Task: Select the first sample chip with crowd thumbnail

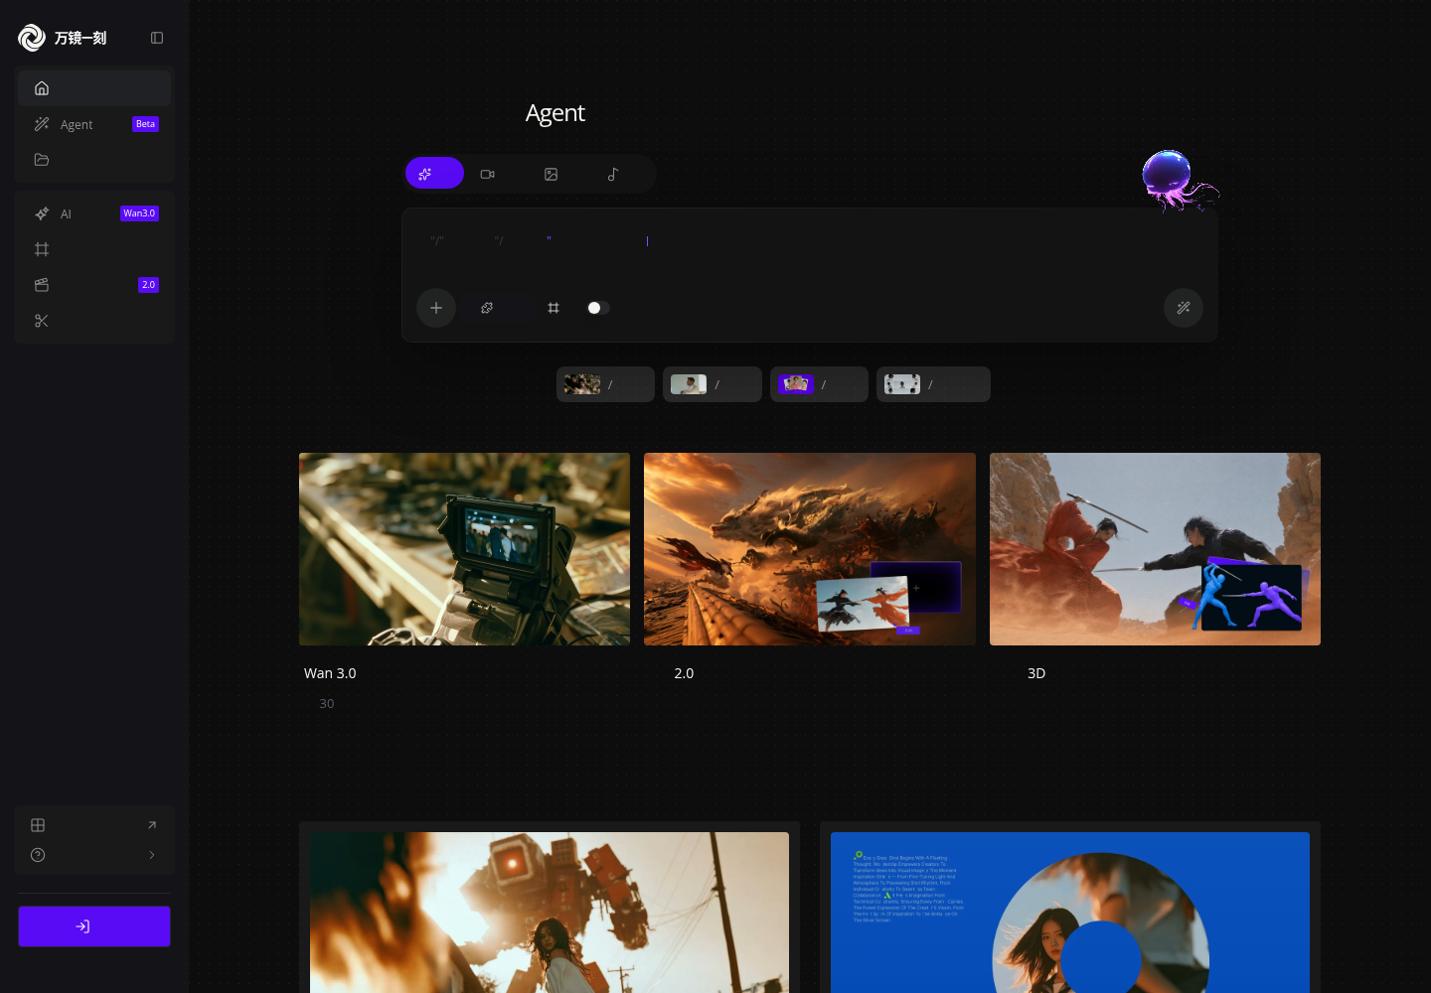Action: (x=605, y=384)
